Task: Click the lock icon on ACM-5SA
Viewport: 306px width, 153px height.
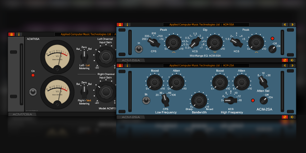Action: [x=120, y=25]
